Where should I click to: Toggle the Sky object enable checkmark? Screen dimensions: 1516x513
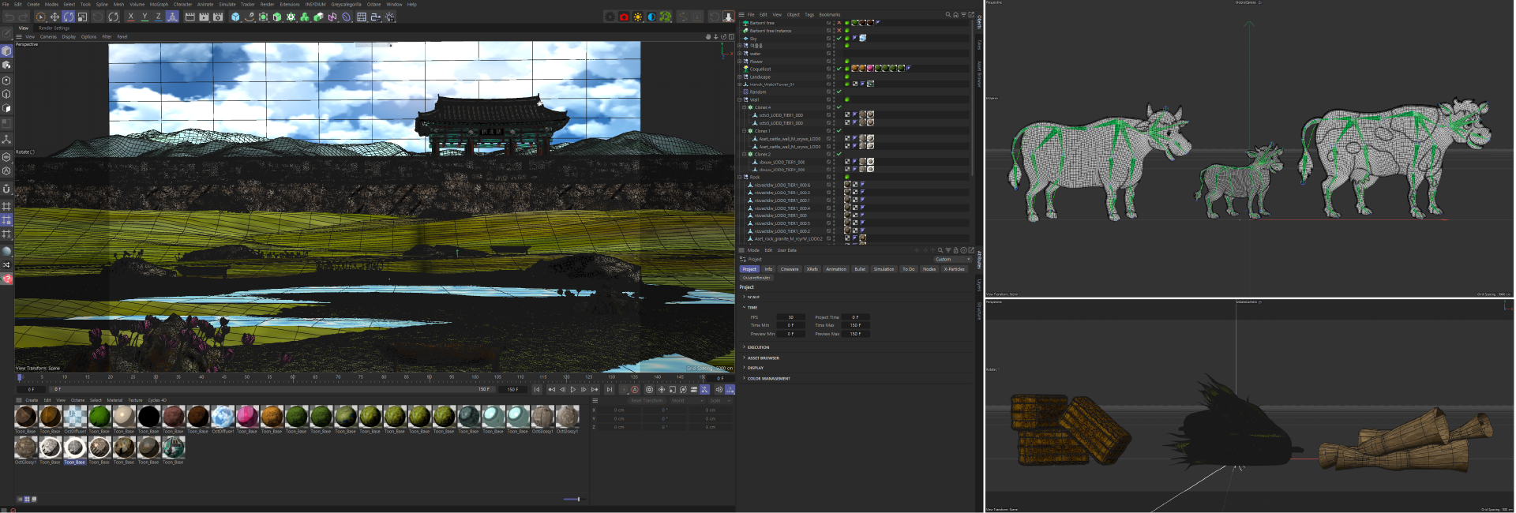(839, 38)
